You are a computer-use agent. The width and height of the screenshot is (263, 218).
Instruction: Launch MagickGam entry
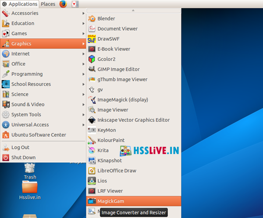134,201
